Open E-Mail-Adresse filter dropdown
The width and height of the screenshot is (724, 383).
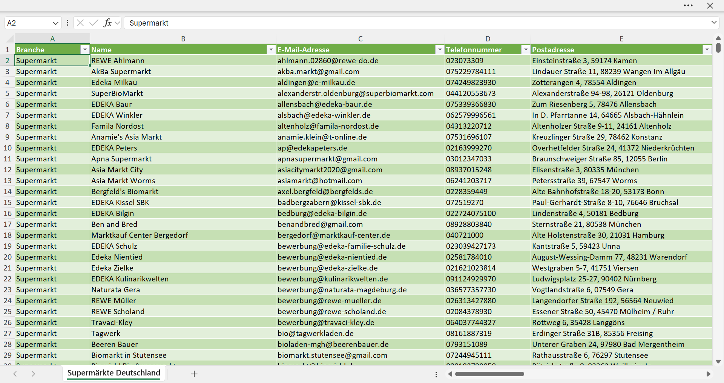pyautogui.click(x=440, y=50)
